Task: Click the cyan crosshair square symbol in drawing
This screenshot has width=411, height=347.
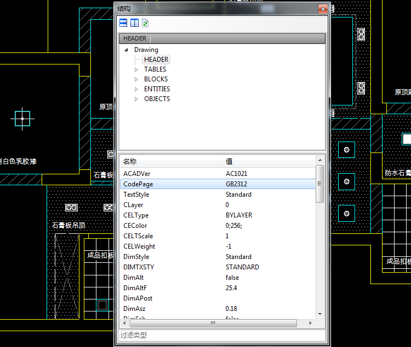Action: pos(22,119)
